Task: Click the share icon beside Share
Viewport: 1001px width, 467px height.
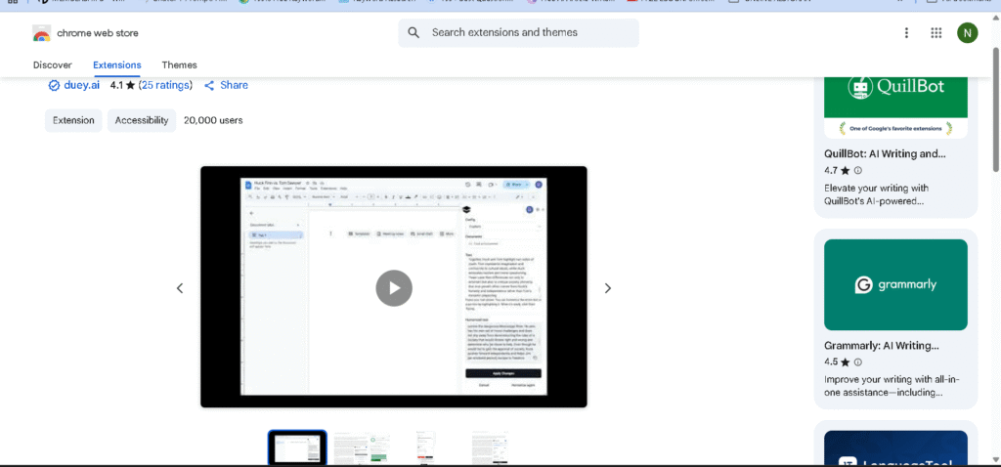Action: (209, 86)
